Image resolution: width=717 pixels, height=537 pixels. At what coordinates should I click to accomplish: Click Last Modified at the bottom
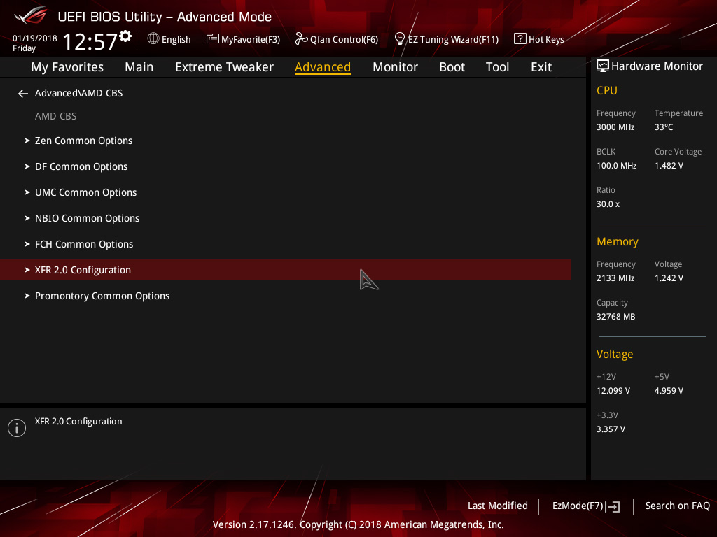tap(498, 506)
